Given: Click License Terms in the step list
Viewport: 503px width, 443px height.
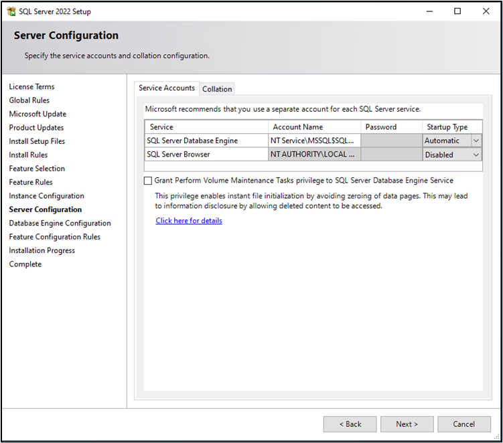Looking at the screenshot, I should (x=31, y=86).
